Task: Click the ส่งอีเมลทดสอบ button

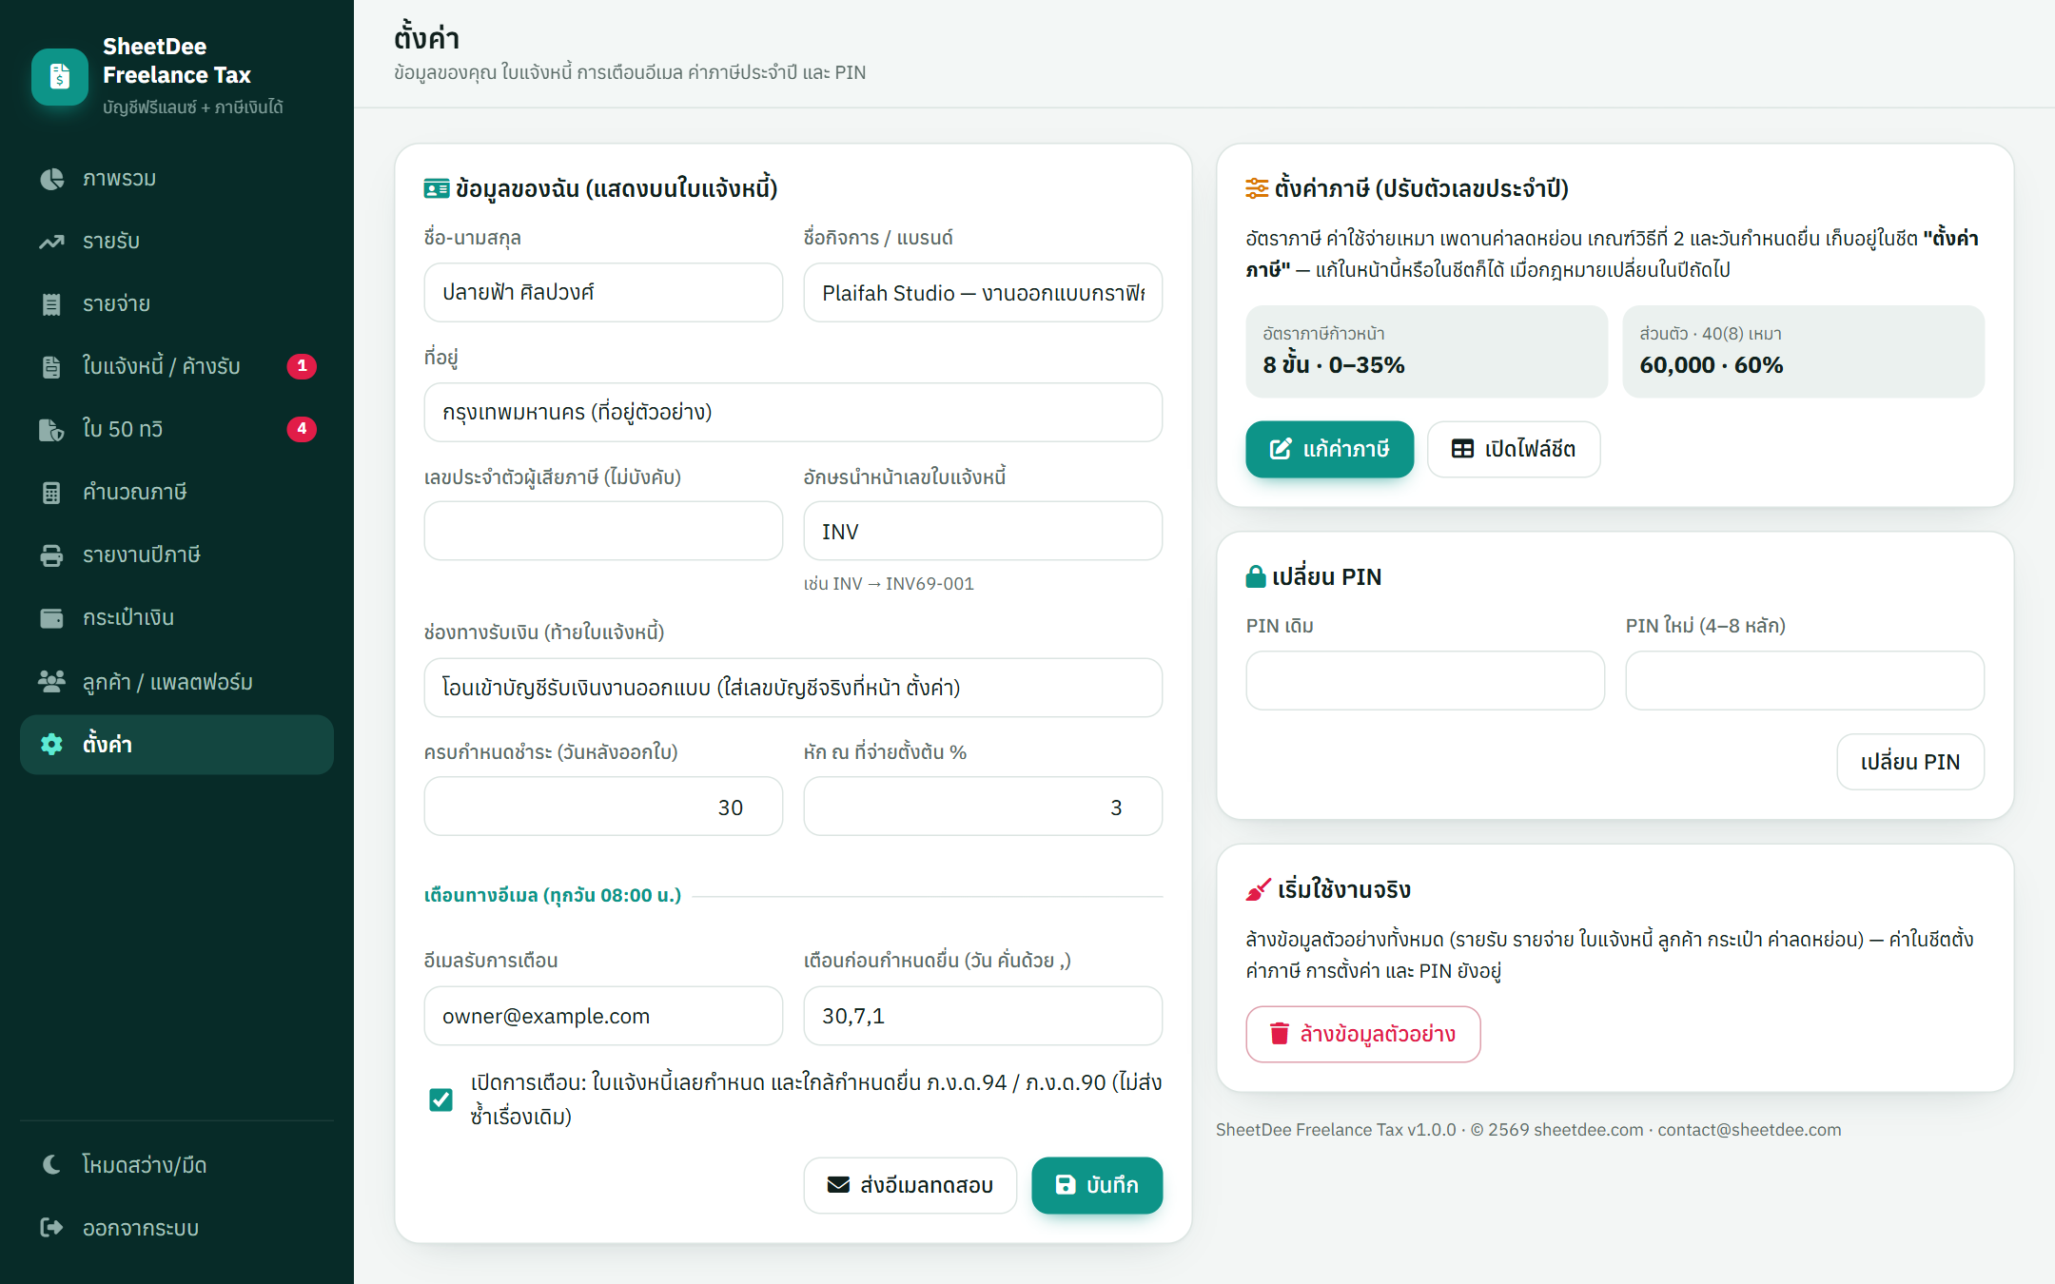Action: [x=910, y=1185]
